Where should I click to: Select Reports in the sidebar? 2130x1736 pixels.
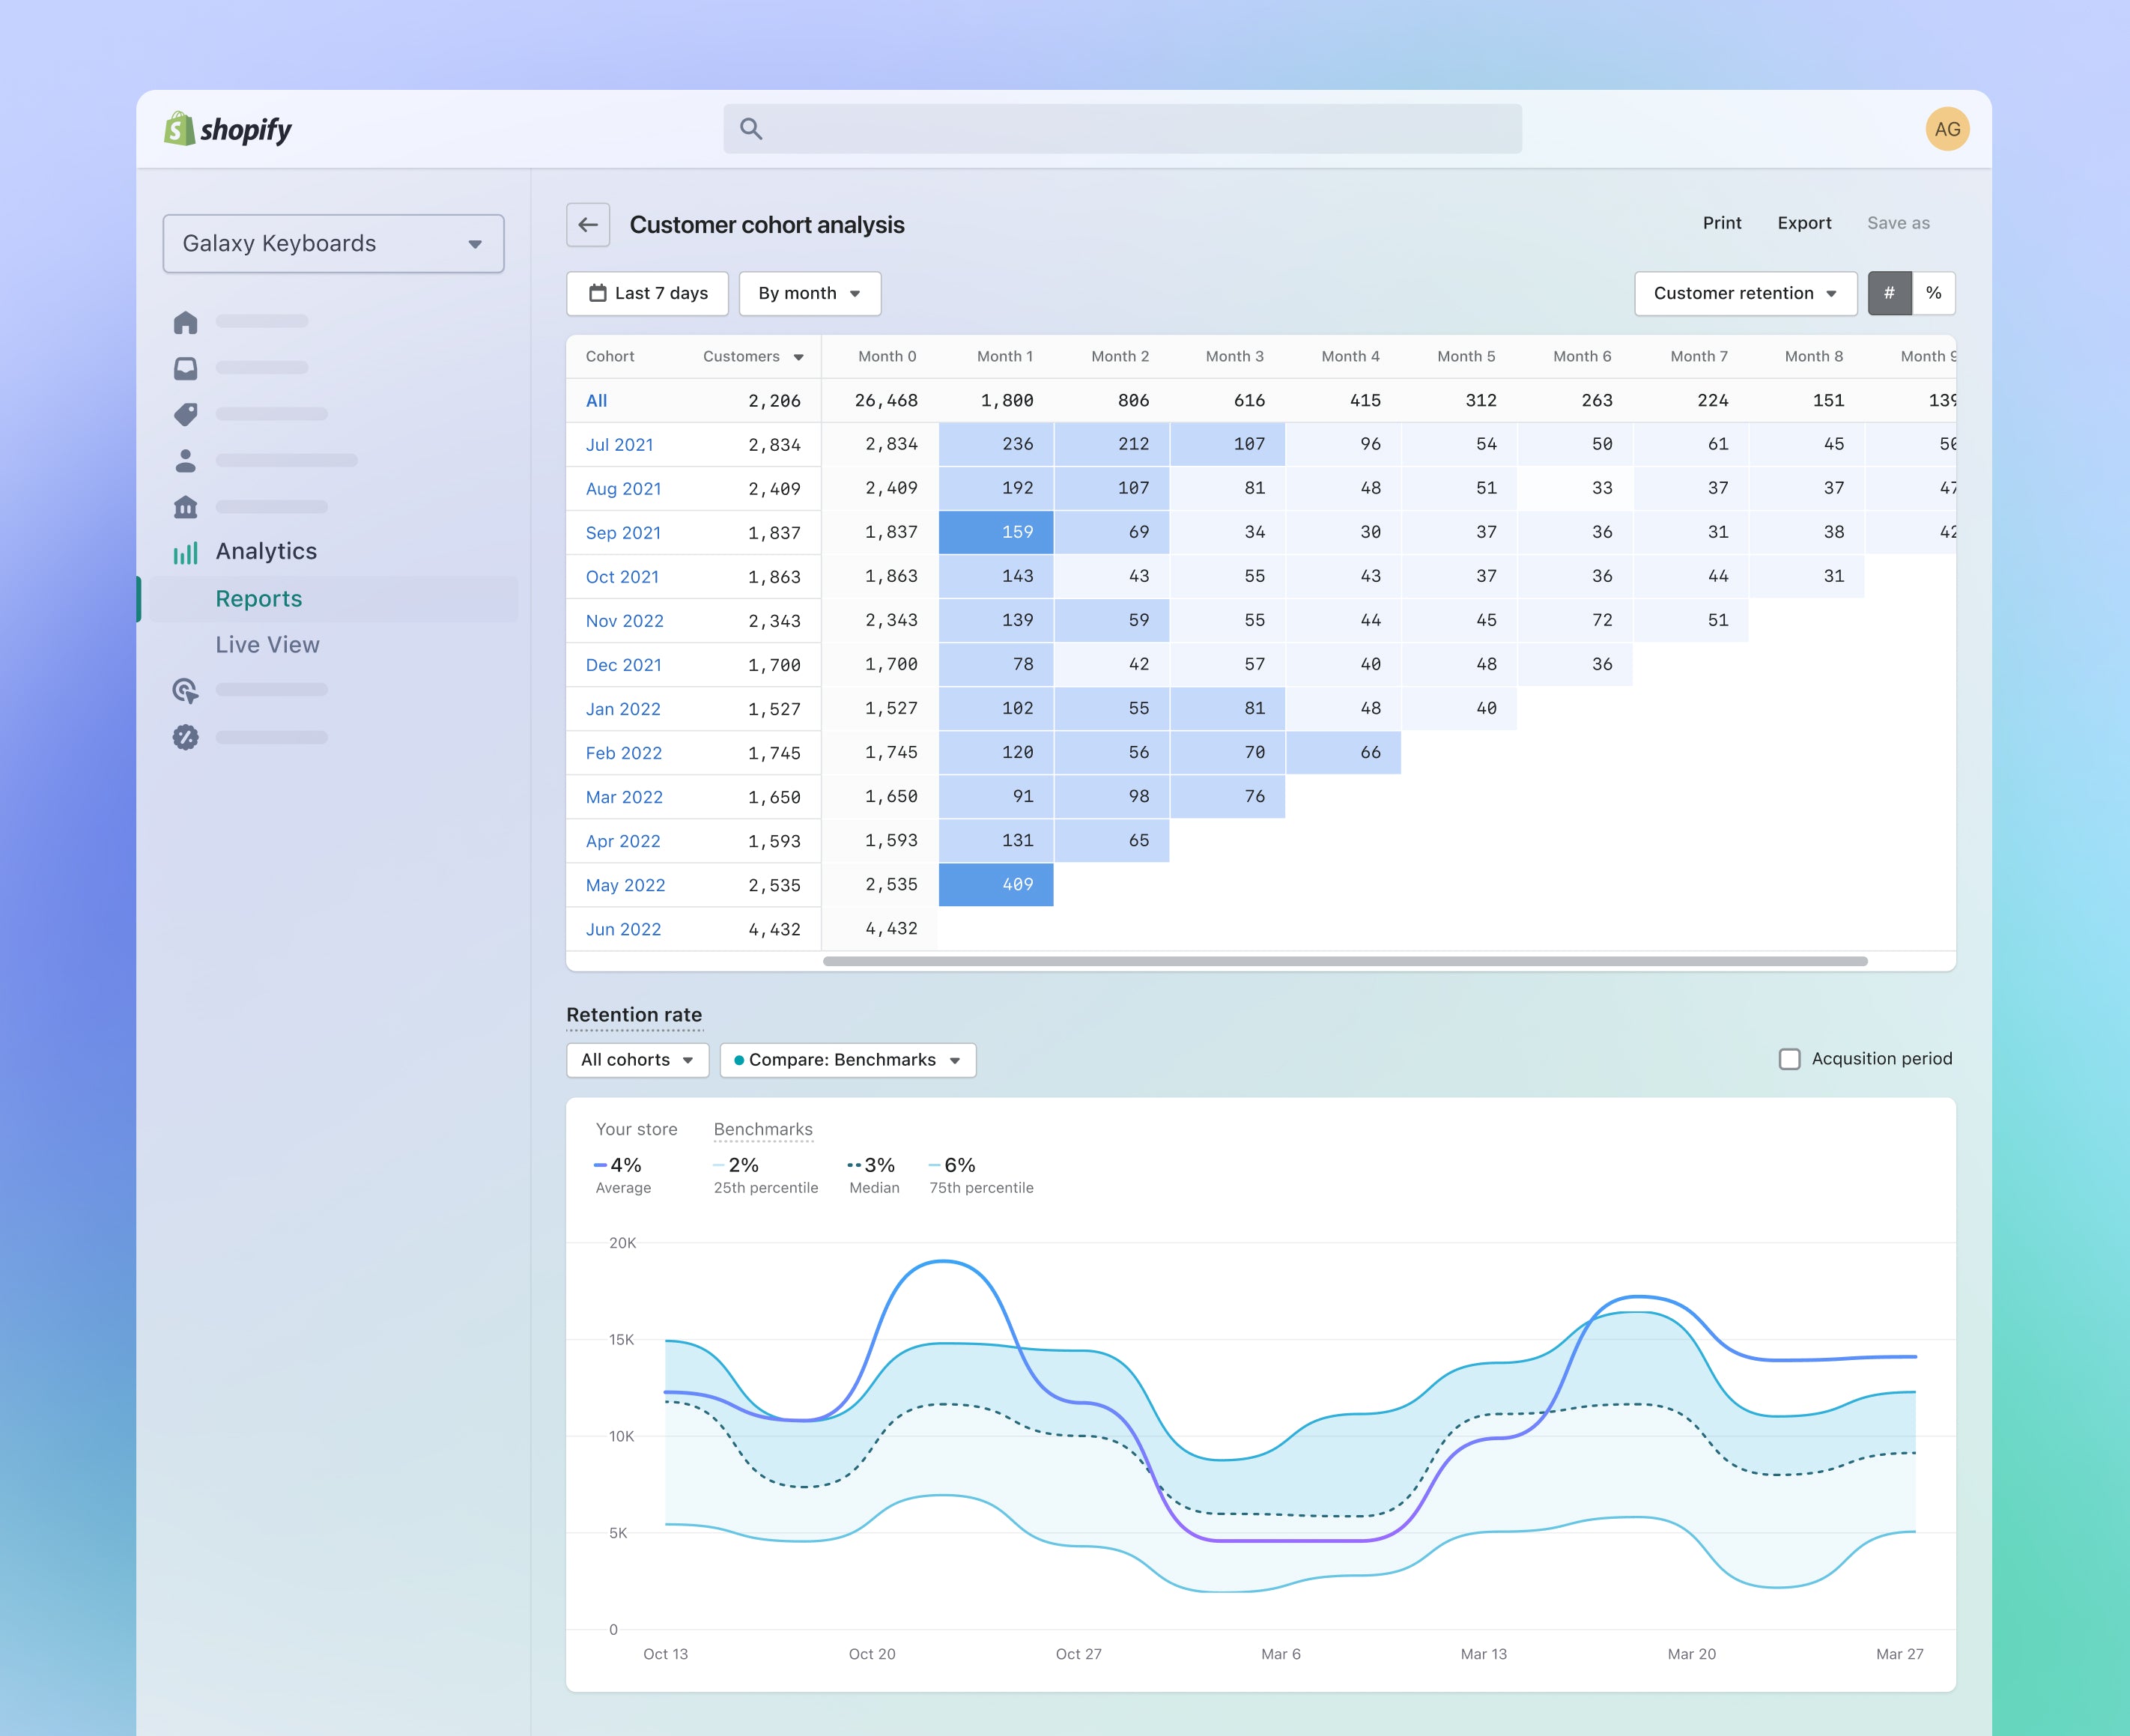click(259, 599)
